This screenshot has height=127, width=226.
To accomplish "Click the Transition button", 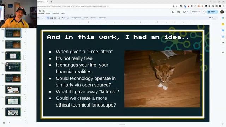I will point(102,18).
